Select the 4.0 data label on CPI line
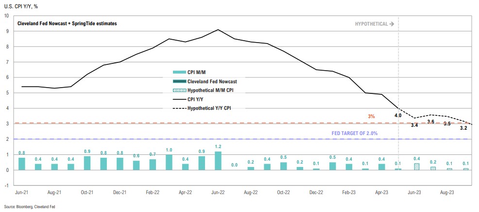The image size is (479, 212). [x=398, y=115]
